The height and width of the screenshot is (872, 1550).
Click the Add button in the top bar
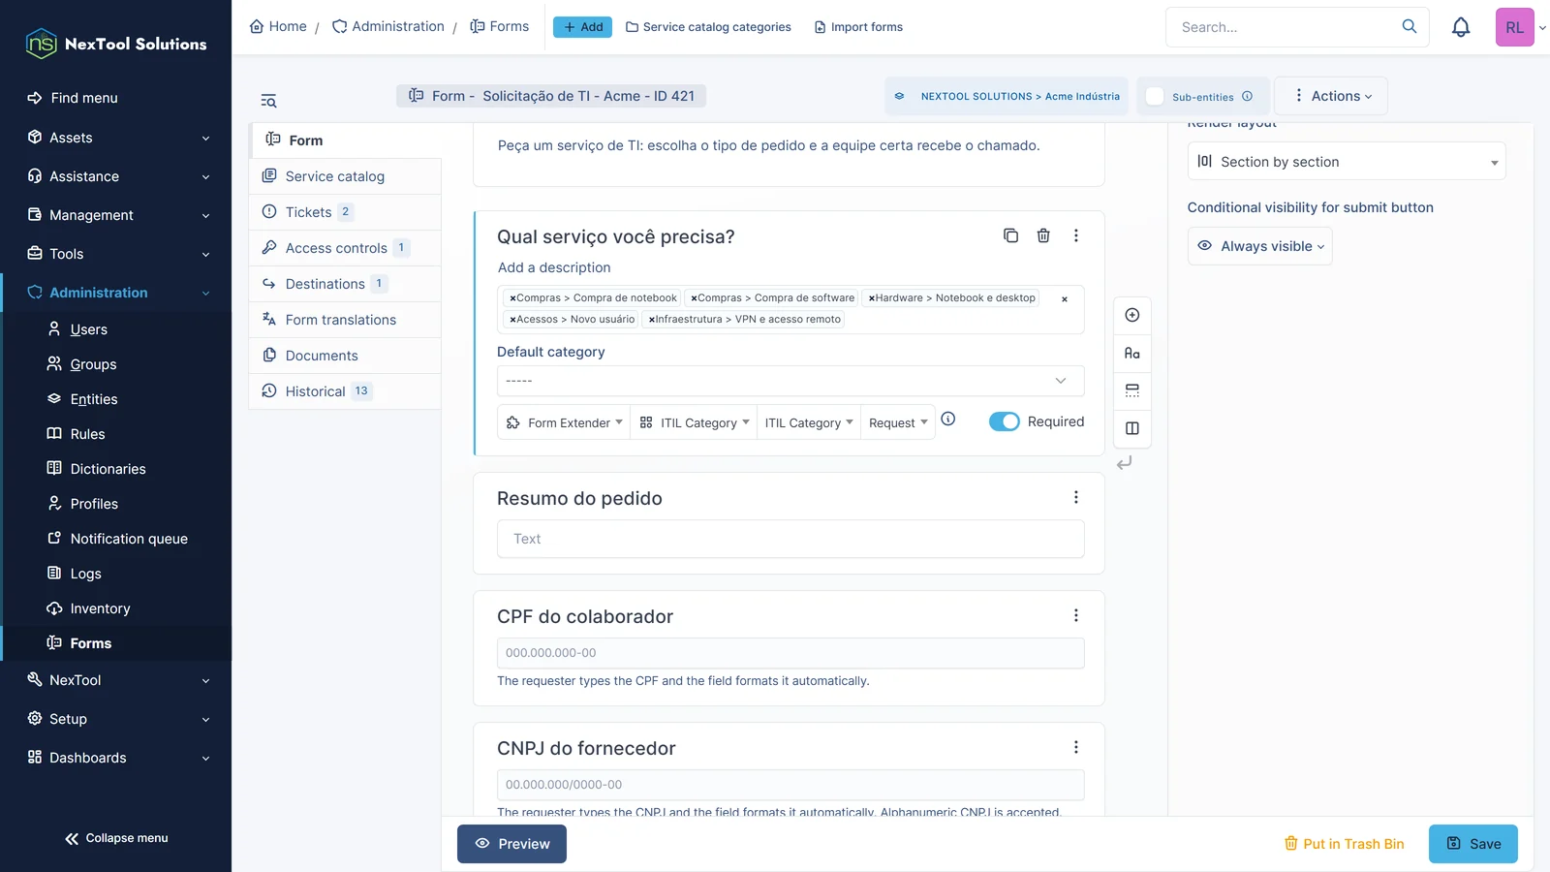click(582, 27)
